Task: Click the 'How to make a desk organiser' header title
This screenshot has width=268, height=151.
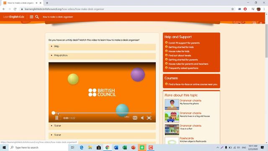Action: pos(58,17)
